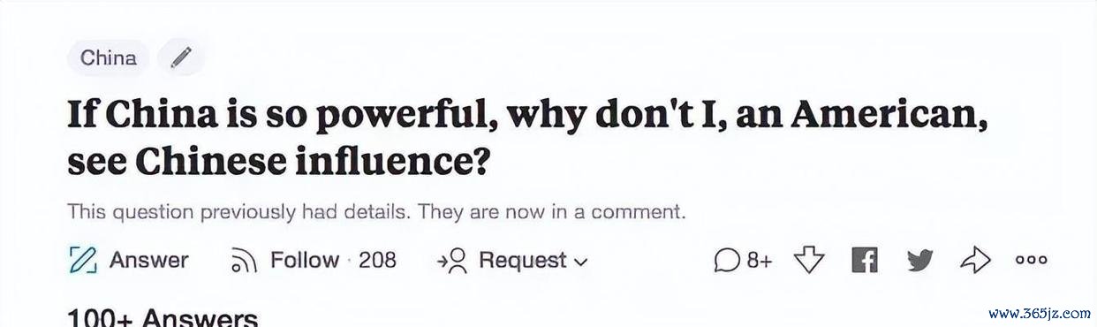
Task: Click the share arrow icon
Action: click(976, 260)
